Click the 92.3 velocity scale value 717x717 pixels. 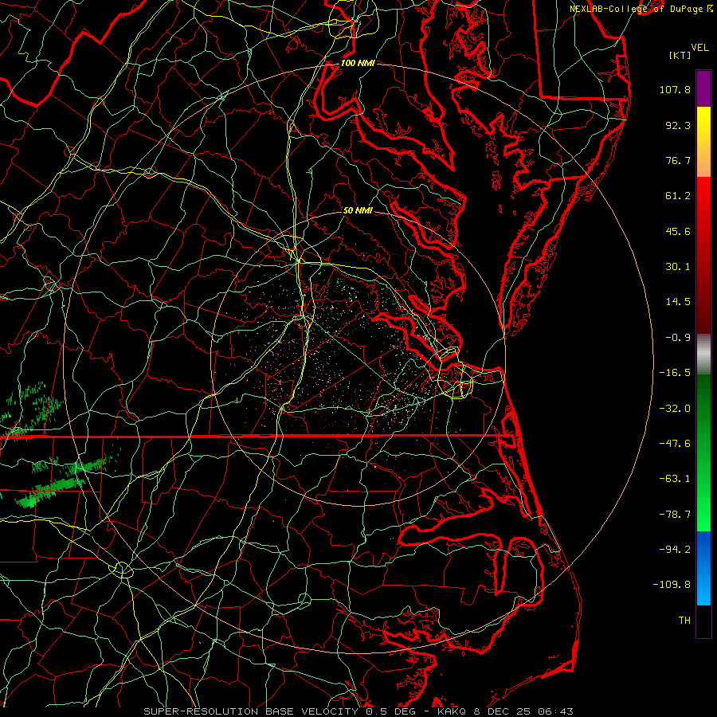678,125
